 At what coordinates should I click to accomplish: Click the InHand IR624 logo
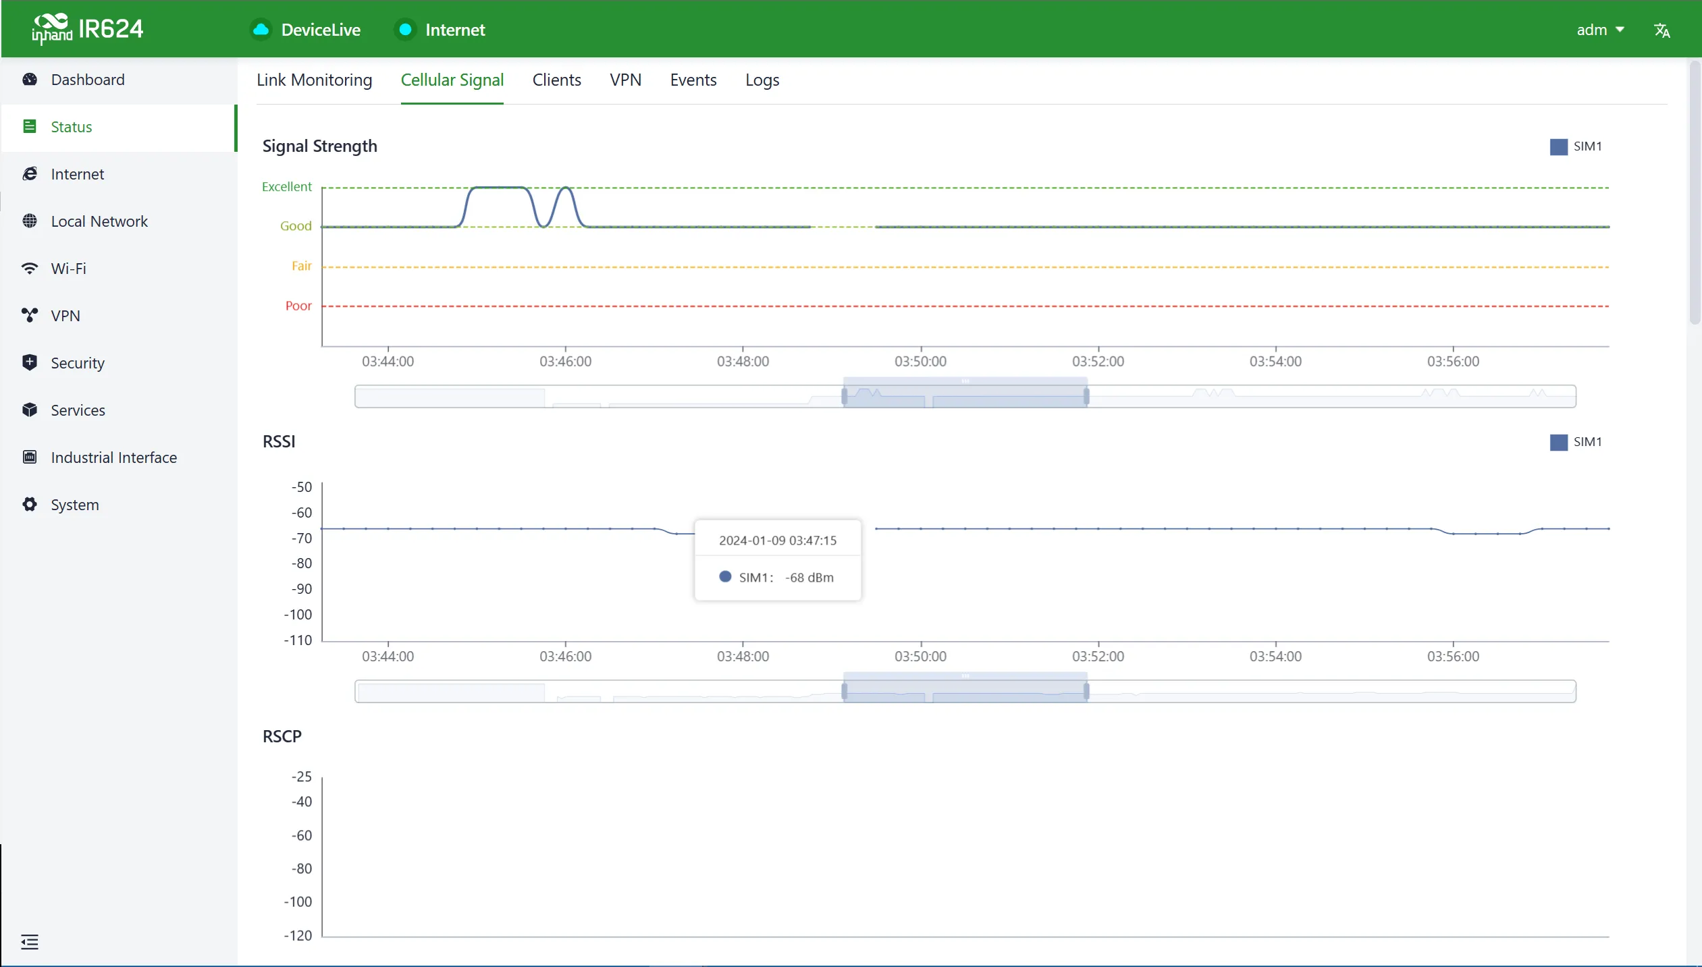(87, 29)
